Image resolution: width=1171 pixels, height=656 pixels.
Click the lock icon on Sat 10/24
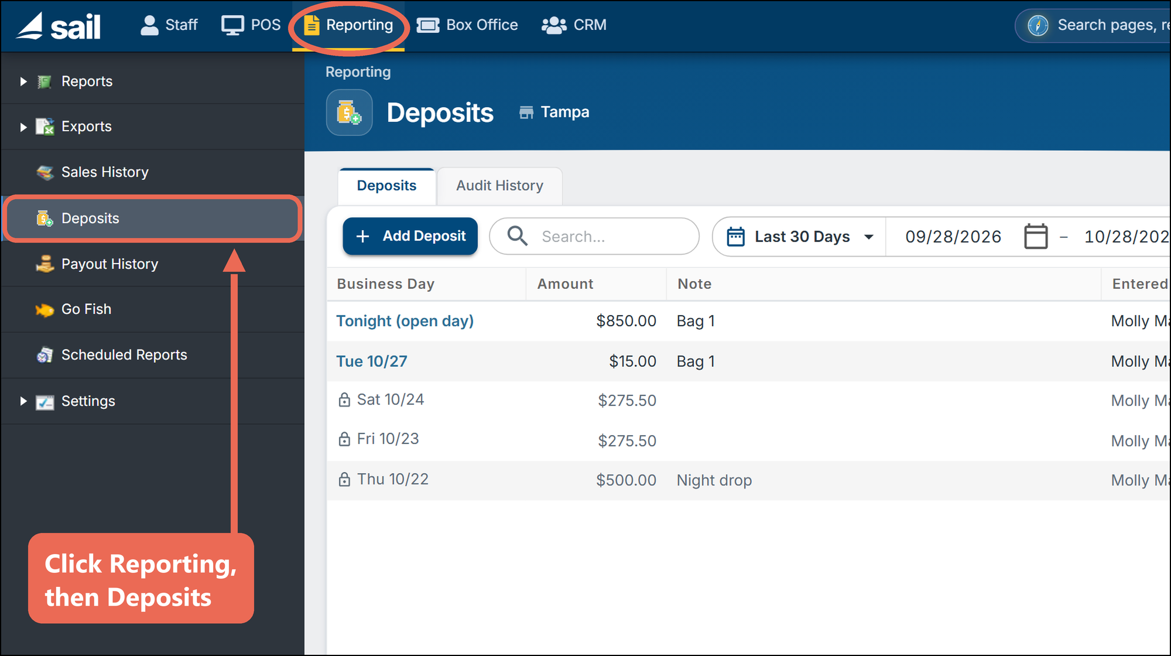[344, 400]
